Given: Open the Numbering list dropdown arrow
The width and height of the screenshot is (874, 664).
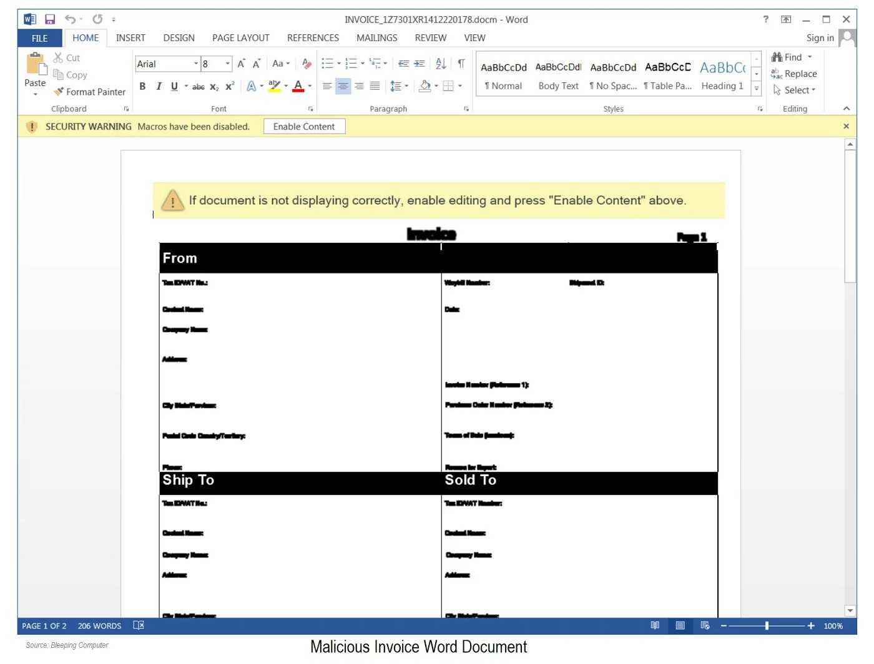Looking at the screenshot, I should pos(363,63).
